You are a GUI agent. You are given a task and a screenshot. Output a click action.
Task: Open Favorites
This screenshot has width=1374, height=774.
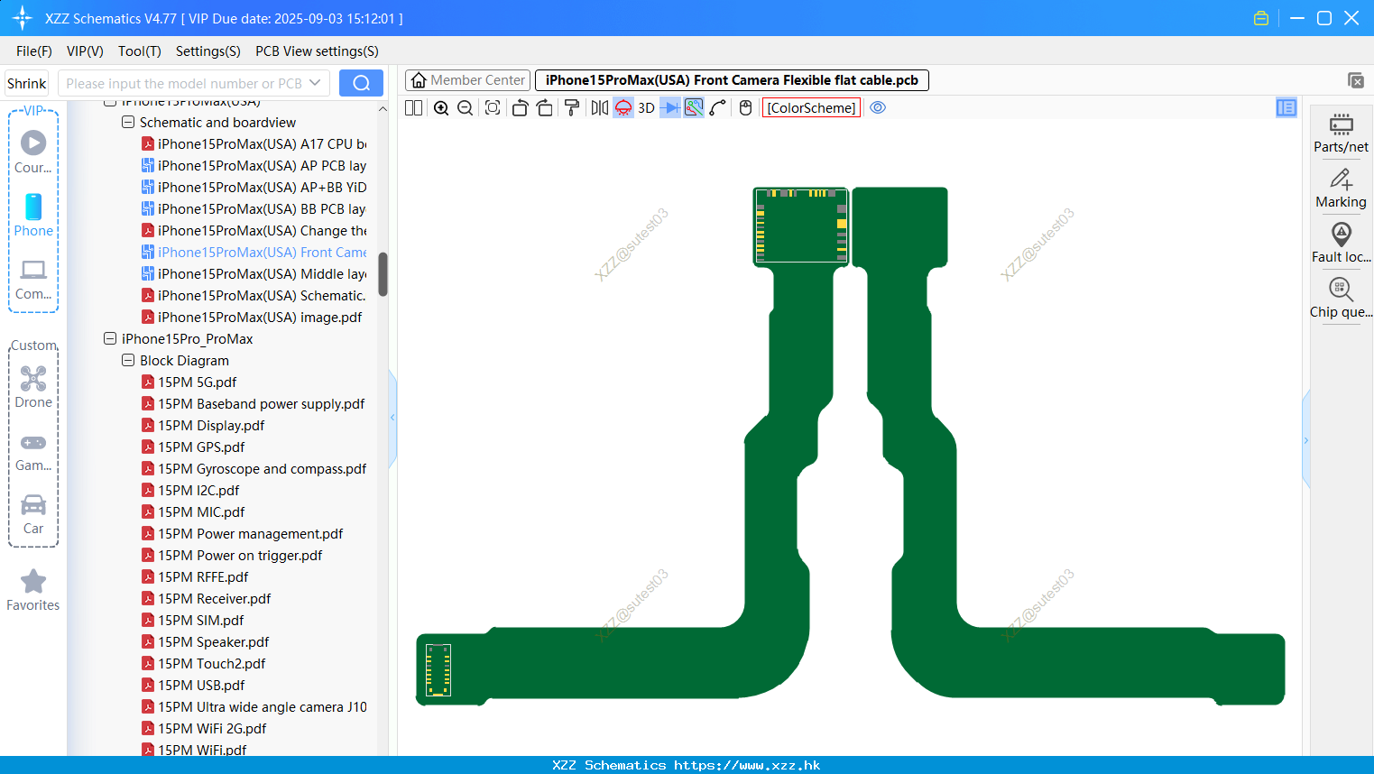[33, 590]
